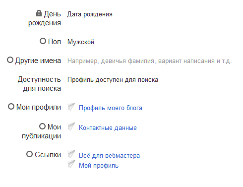Screen dimensions: 243x187
Task: Click the circle icon beside Другие имена
Action: pyautogui.click(x=10, y=60)
